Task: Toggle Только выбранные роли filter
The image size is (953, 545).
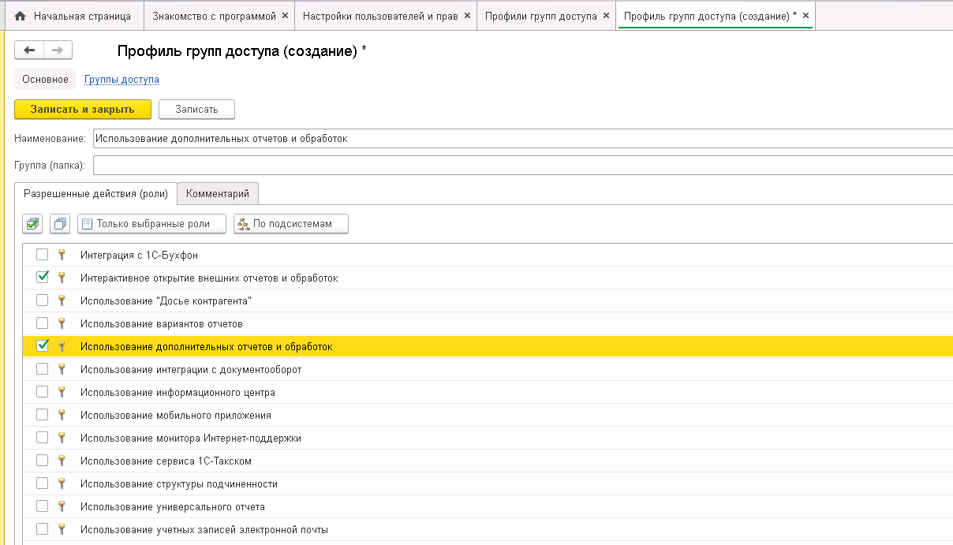Action: [x=151, y=224]
